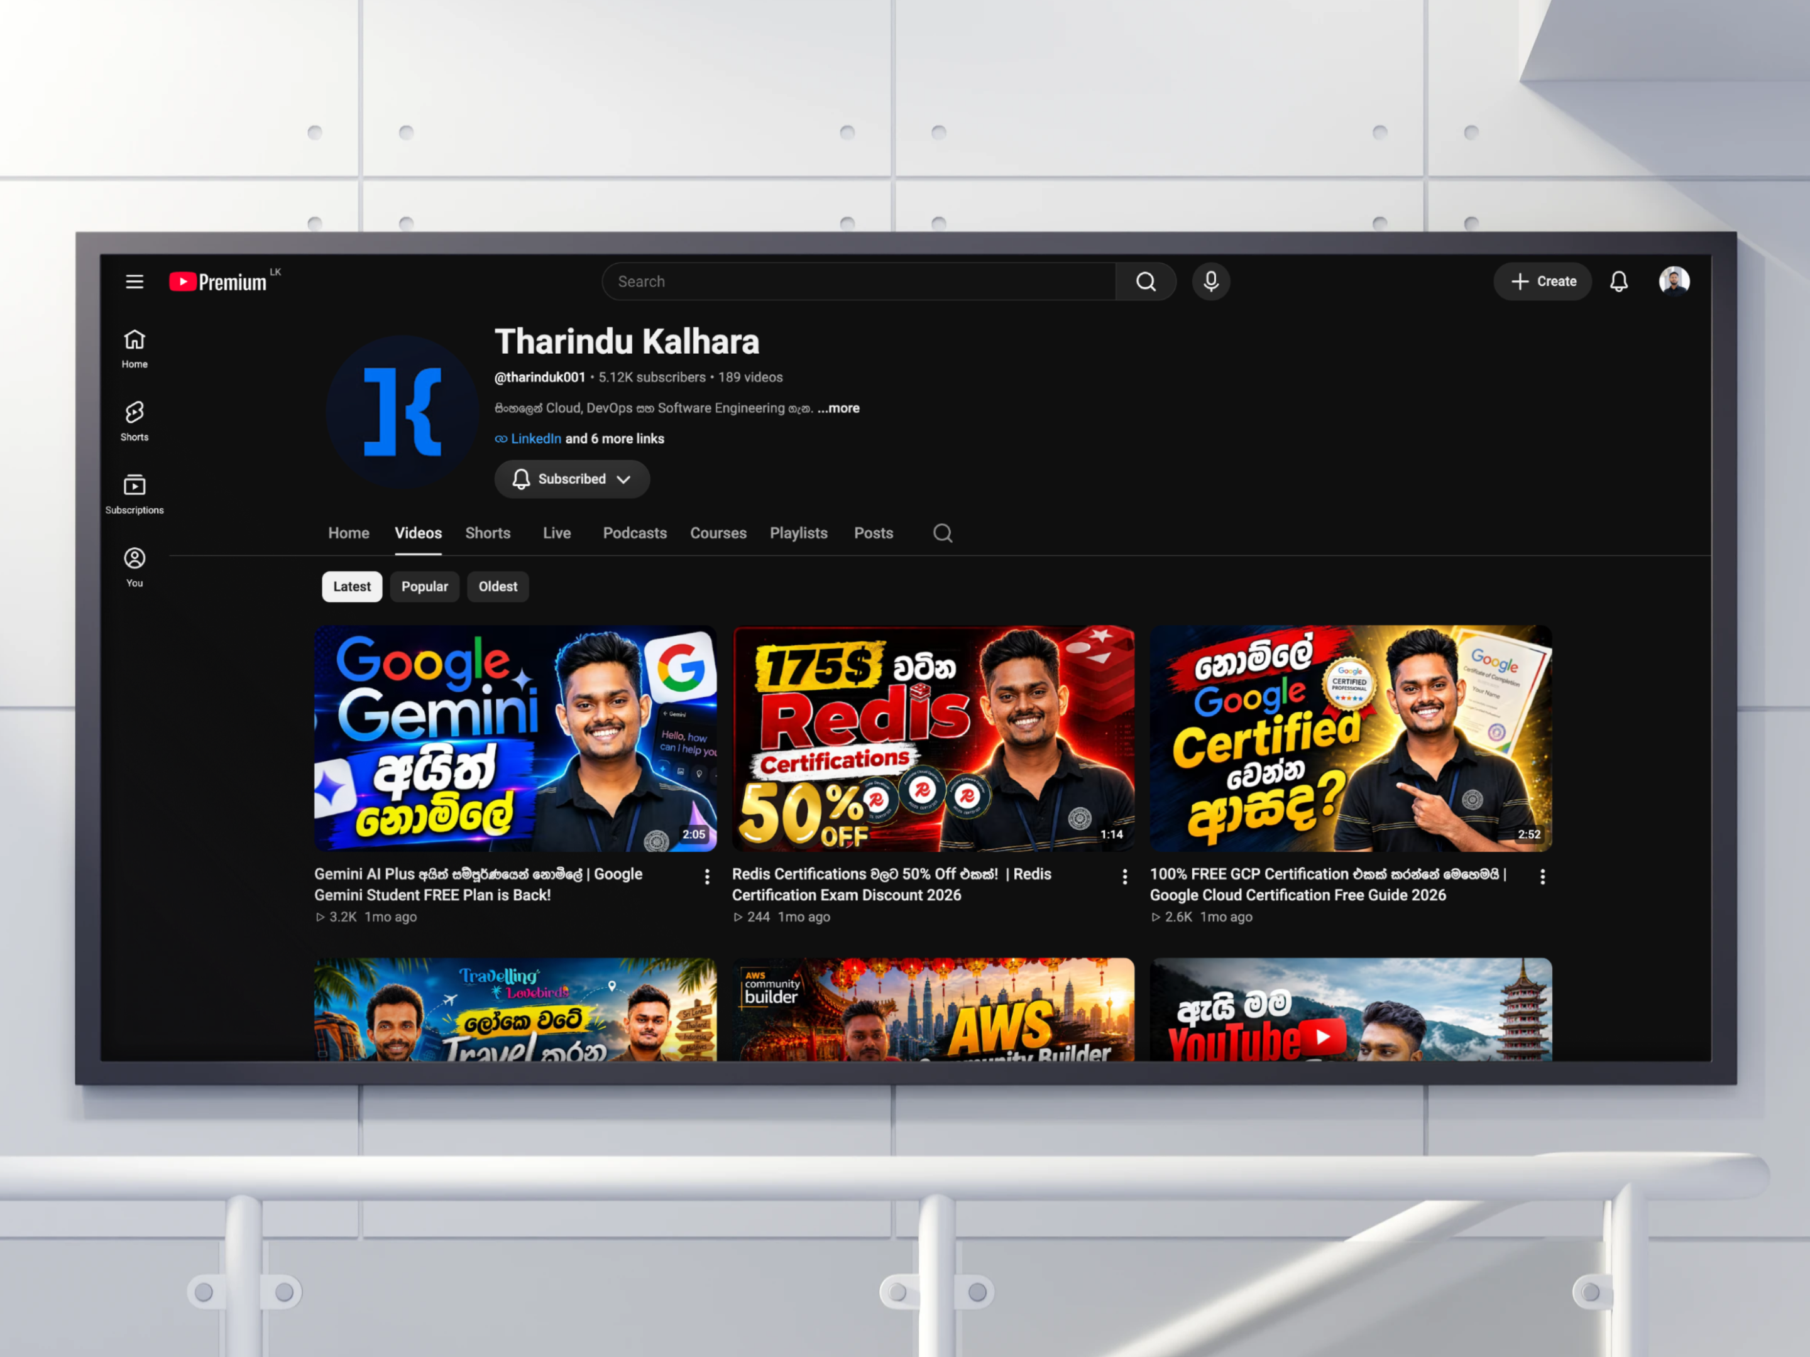Switch to the channel Home tab
The height and width of the screenshot is (1357, 1810).
pyautogui.click(x=349, y=533)
